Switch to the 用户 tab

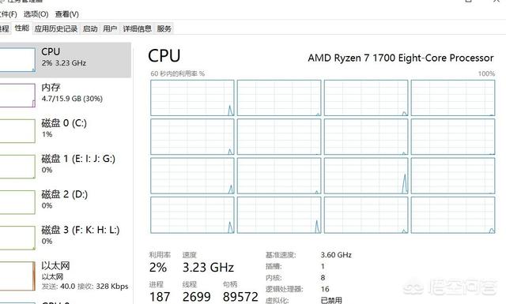(110, 28)
